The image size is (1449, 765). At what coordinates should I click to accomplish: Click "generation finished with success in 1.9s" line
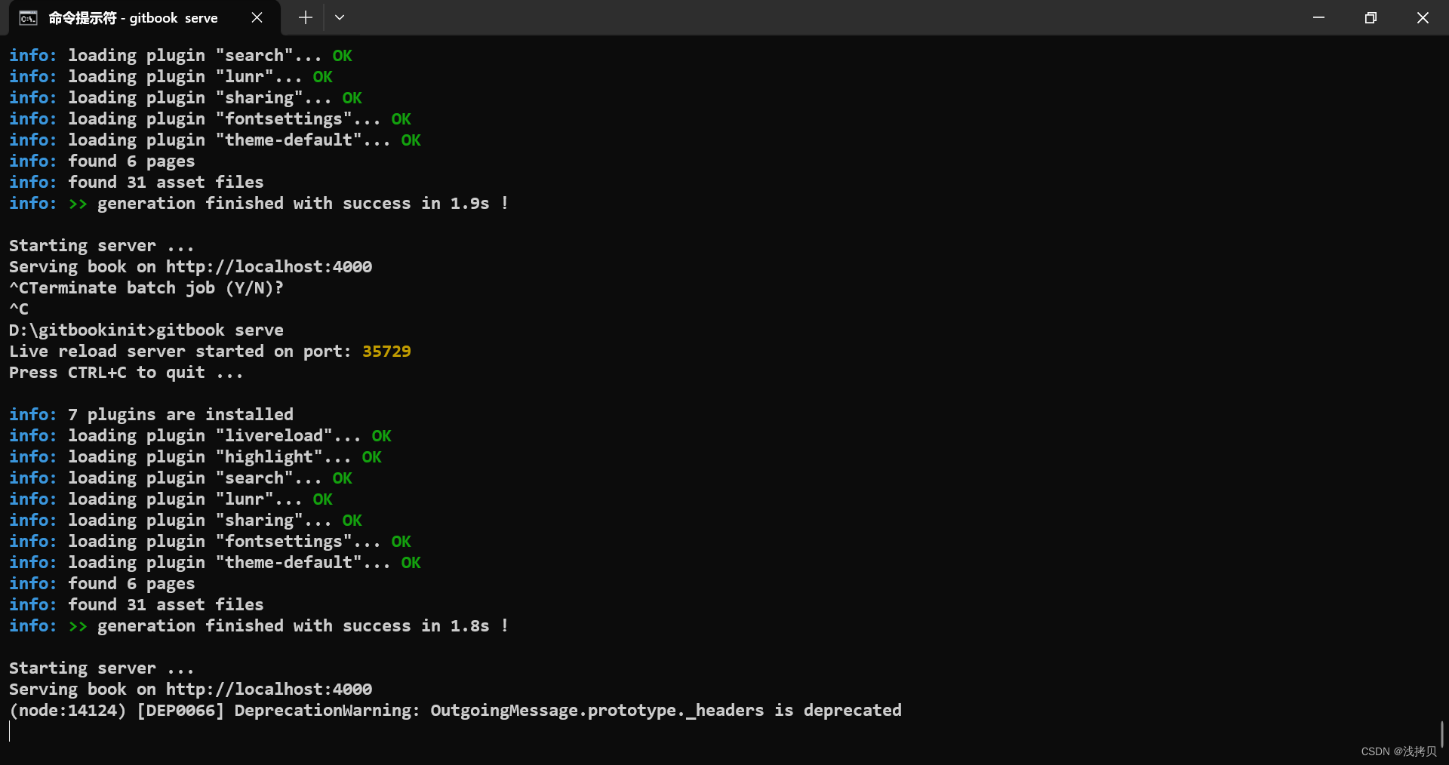[259, 204]
